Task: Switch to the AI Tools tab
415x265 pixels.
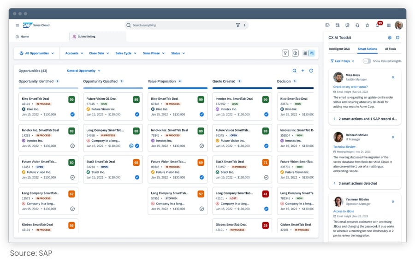Action: 391,49
